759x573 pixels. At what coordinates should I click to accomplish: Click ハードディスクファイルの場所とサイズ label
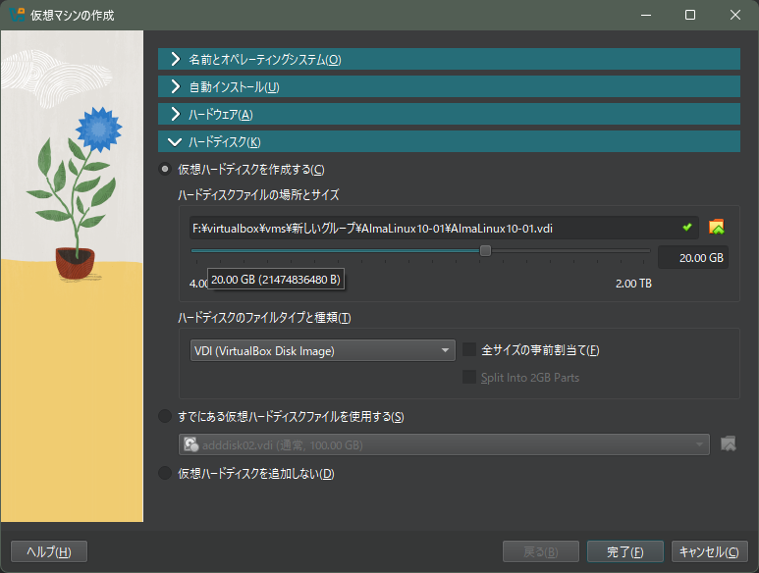pos(258,195)
